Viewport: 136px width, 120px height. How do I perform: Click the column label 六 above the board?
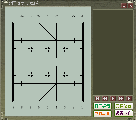click(x=56, y=16)
